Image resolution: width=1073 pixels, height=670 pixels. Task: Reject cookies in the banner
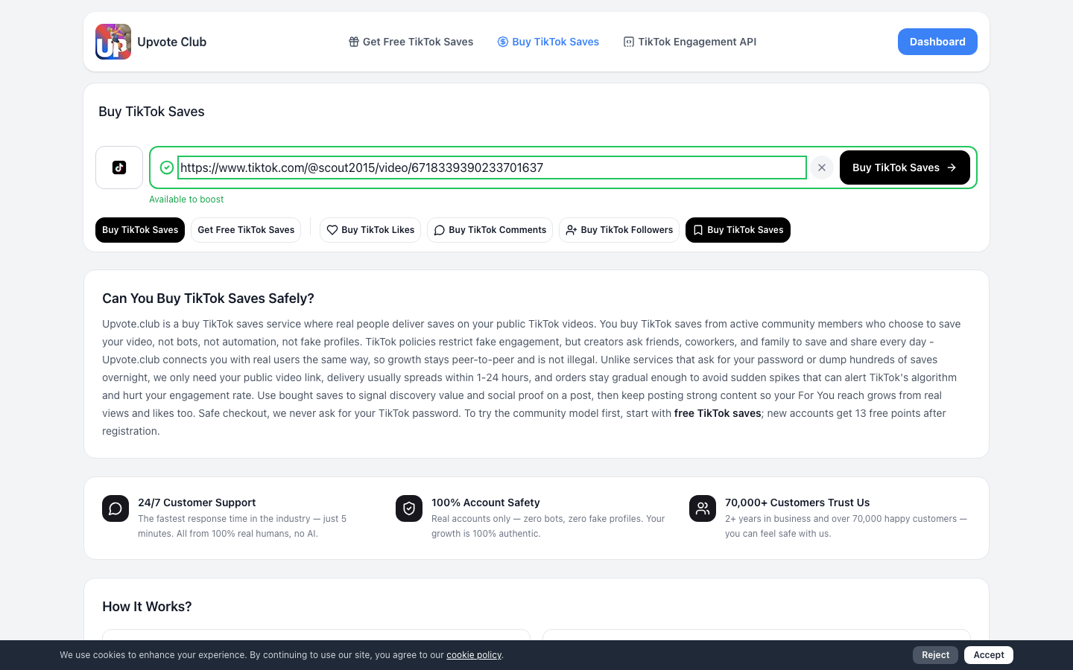tap(935, 655)
